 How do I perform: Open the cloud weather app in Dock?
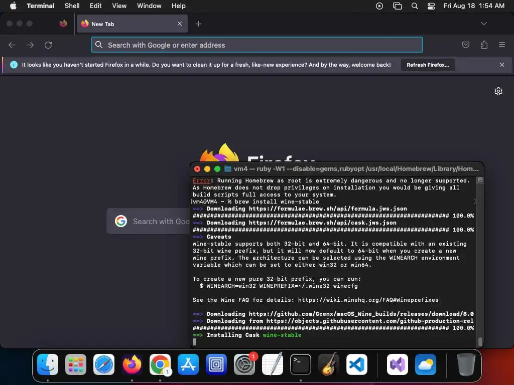426,364
